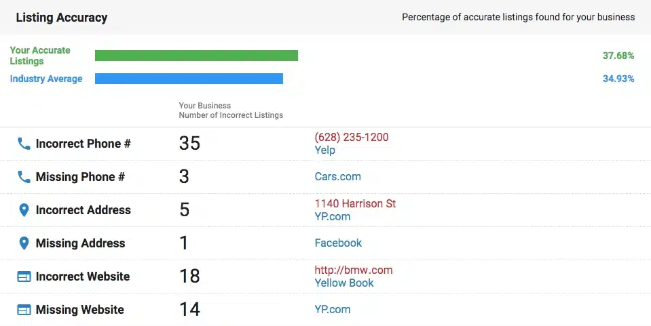Click the phone icon beside Incorrect Phone #

pos(24,144)
